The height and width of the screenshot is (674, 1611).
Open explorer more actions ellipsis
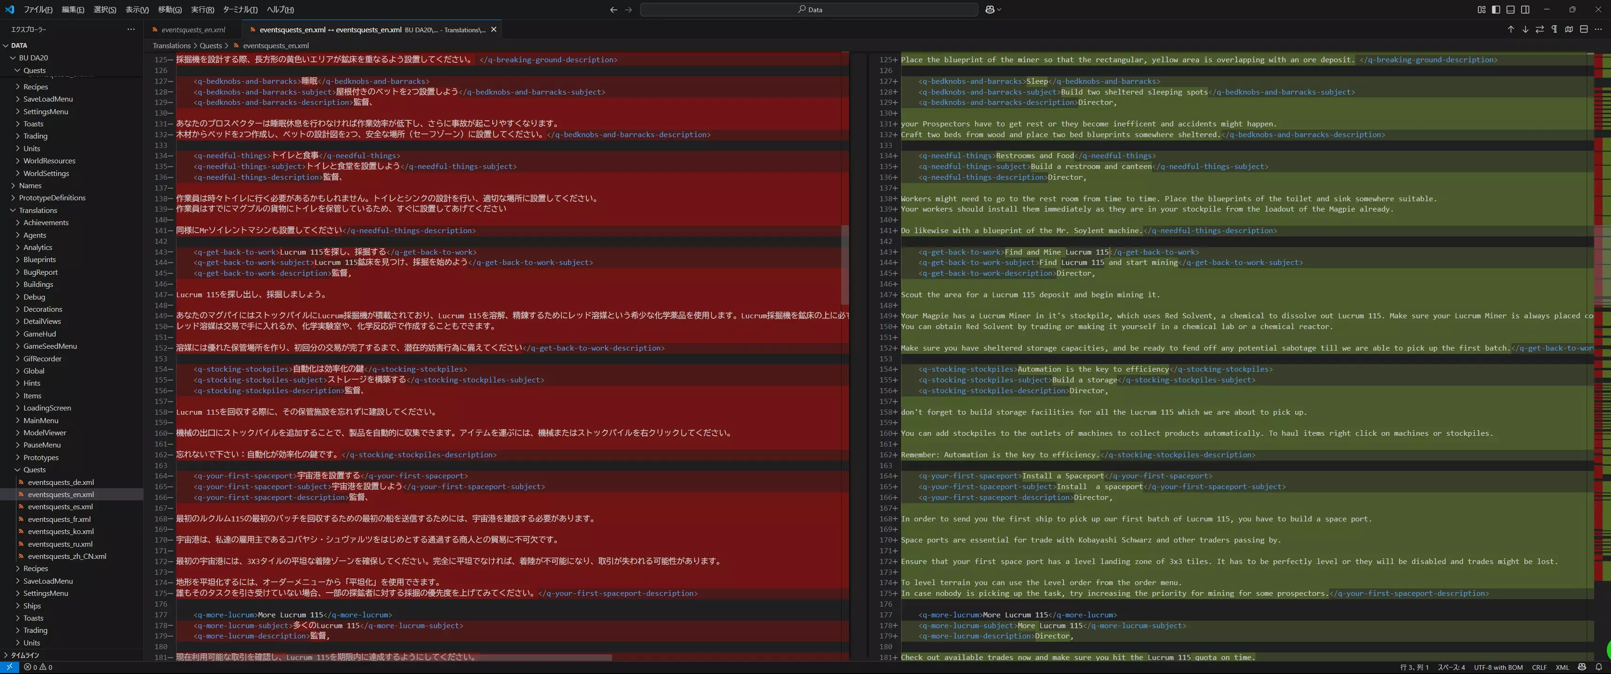pyautogui.click(x=131, y=29)
